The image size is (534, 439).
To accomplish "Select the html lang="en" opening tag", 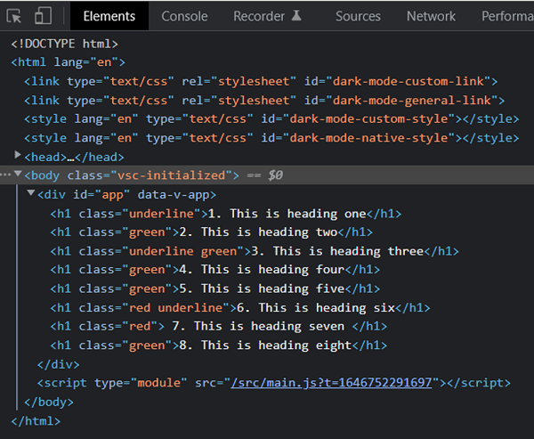I will 68,62.
